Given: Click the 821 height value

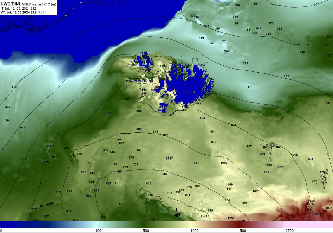Looking at the screenshot, I should (x=139, y=150).
